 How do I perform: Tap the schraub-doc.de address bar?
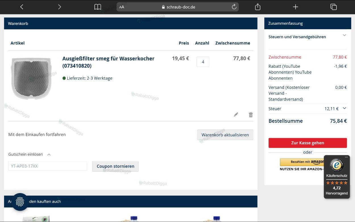coord(178,7)
